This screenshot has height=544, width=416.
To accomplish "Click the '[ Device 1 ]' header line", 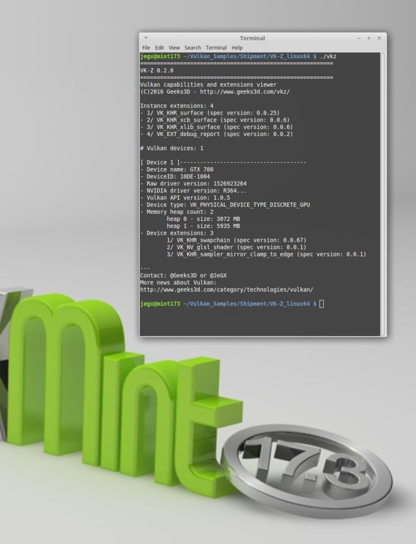I will tap(223, 162).
